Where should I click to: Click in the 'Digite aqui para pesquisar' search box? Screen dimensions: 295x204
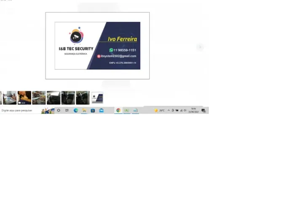[21, 110]
